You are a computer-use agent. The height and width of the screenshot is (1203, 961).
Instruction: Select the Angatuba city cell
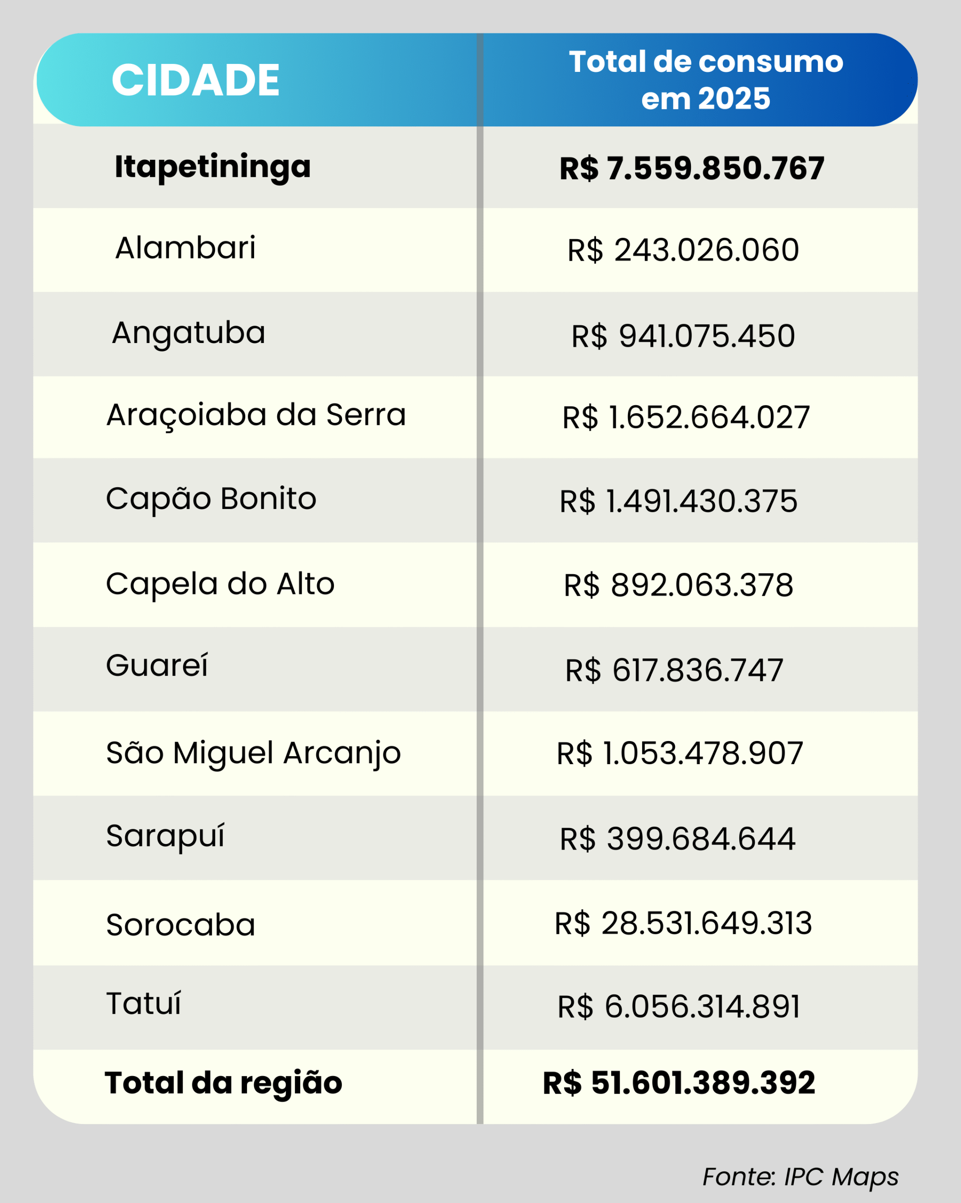pos(188,333)
